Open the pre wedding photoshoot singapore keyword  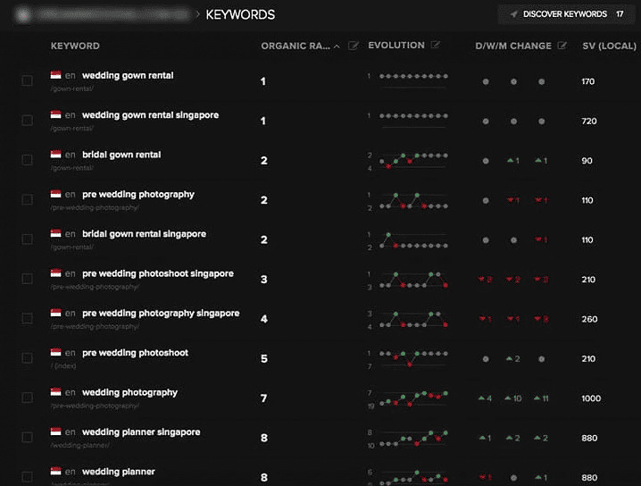(157, 273)
